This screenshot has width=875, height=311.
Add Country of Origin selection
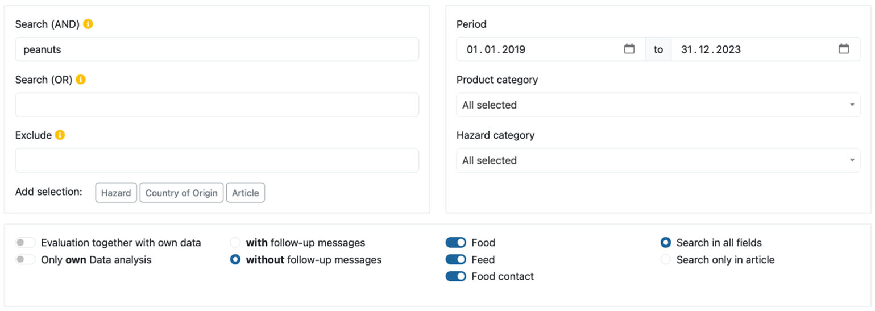coord(181,193)
